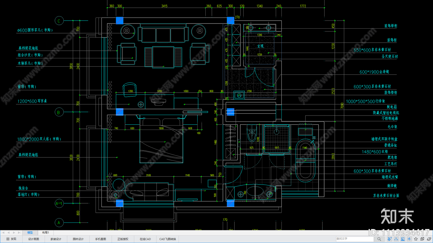Image resolution: width=433 pixels, height=243 pixels.
Task: Click grid axis bubble A-1
Action: point(59,203)
